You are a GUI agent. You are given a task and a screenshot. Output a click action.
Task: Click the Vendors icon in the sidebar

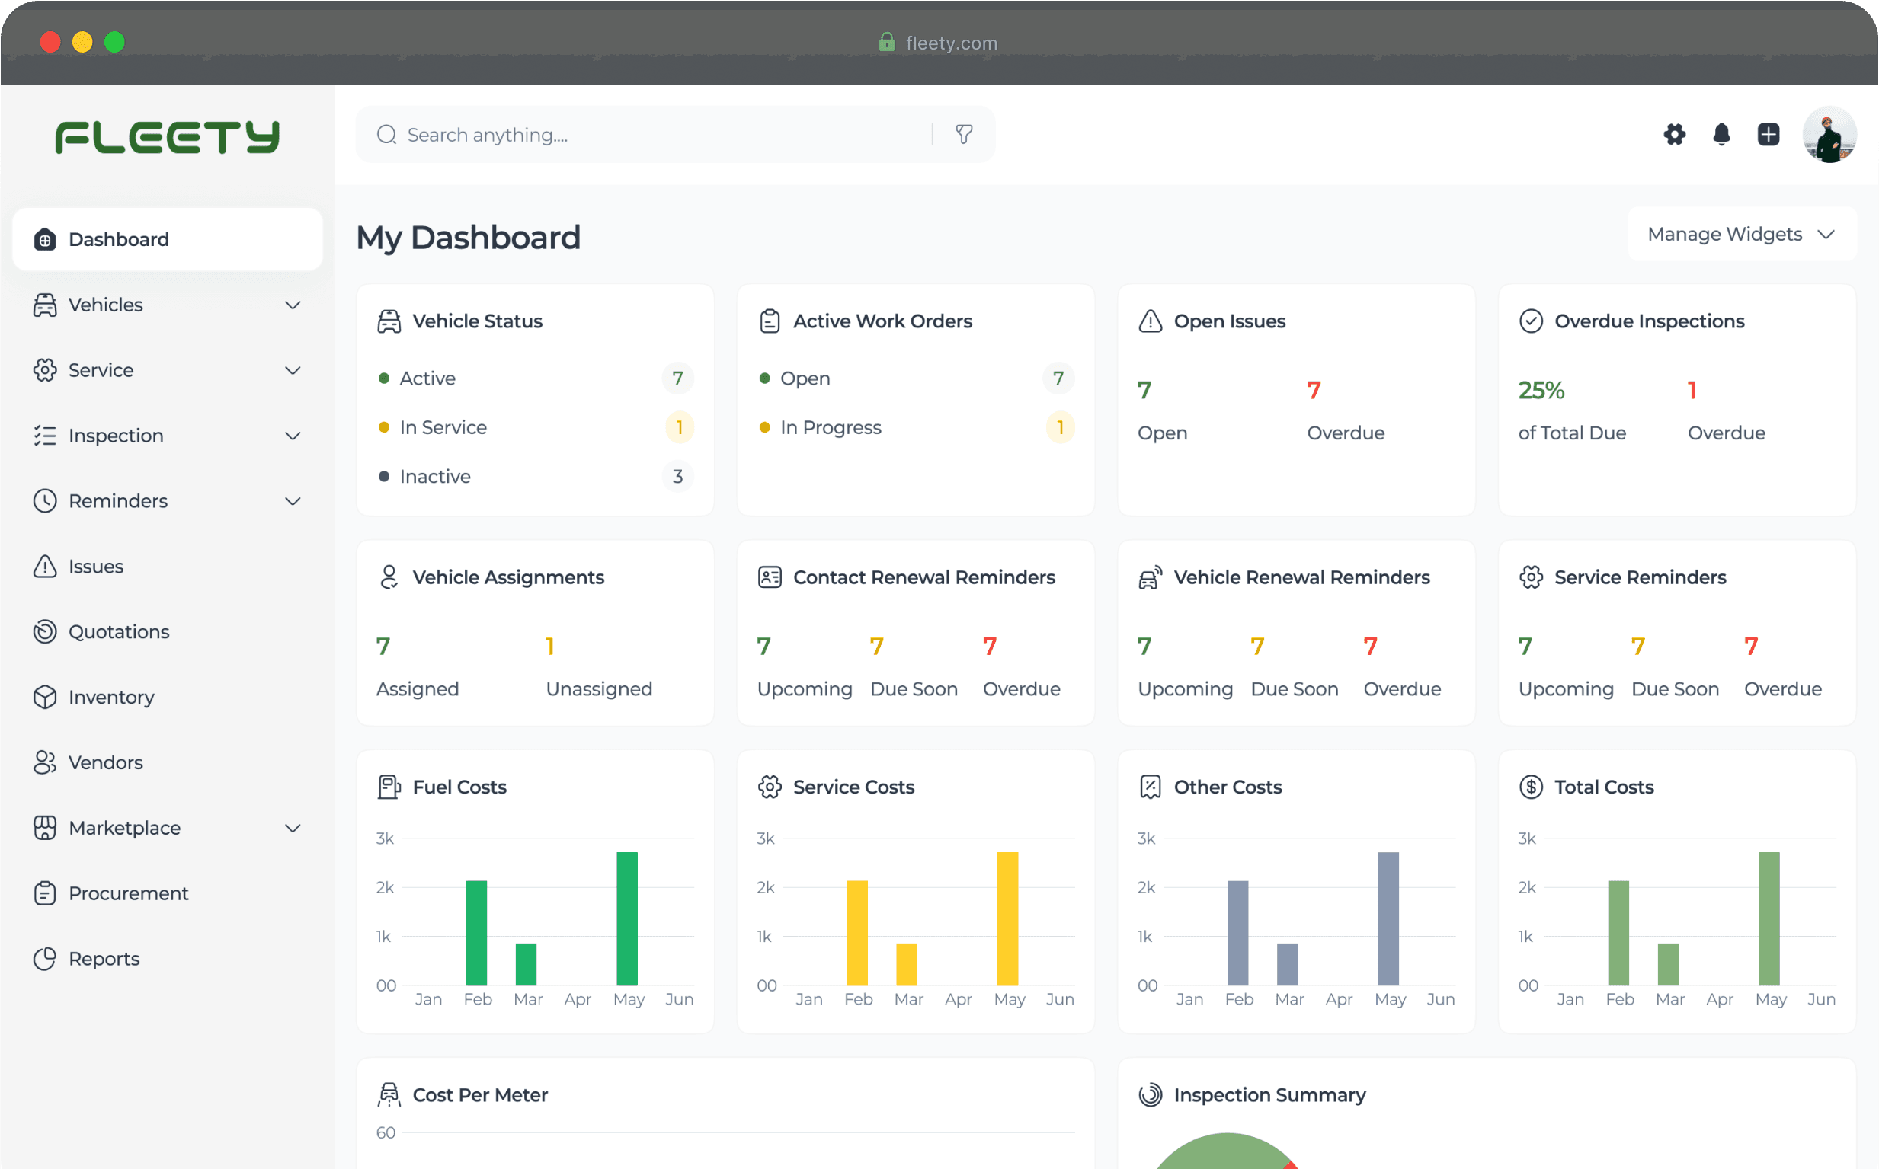(45, 762)
